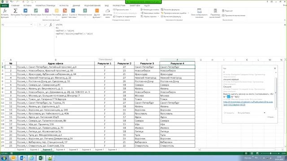
Task: Click the Calculate Now button
Action: pos(227,11)
